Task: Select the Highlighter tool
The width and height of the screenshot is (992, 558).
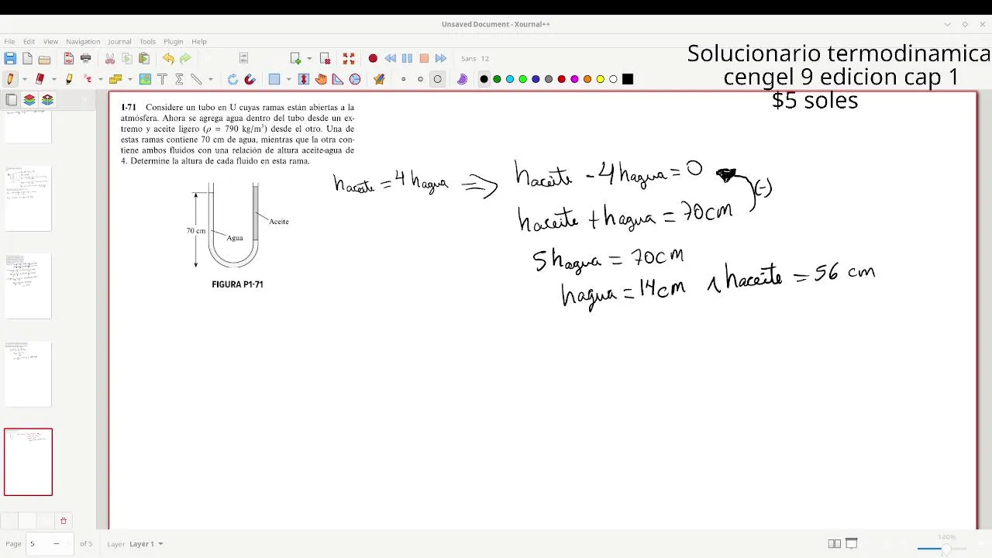Action: coord(69,79)
